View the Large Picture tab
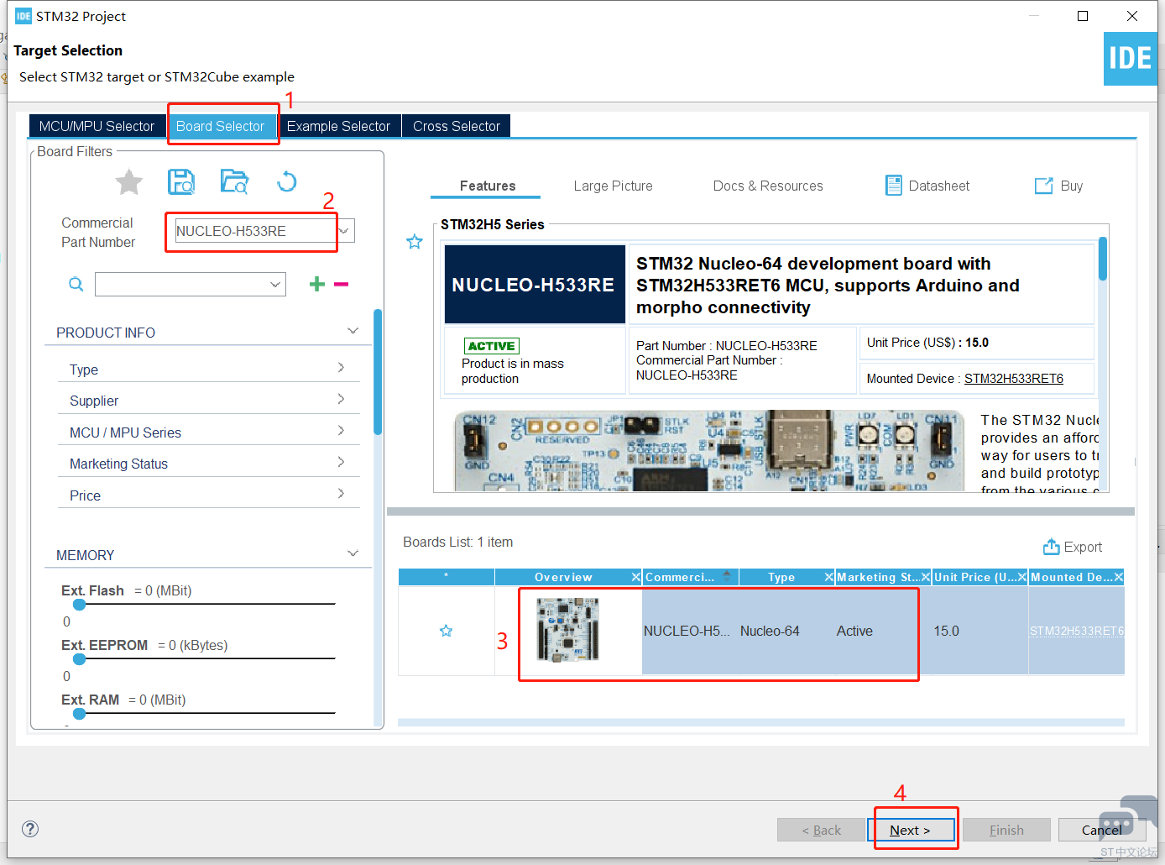Image resolution: width=1165 pixels, height=865 pixels. 614,186
